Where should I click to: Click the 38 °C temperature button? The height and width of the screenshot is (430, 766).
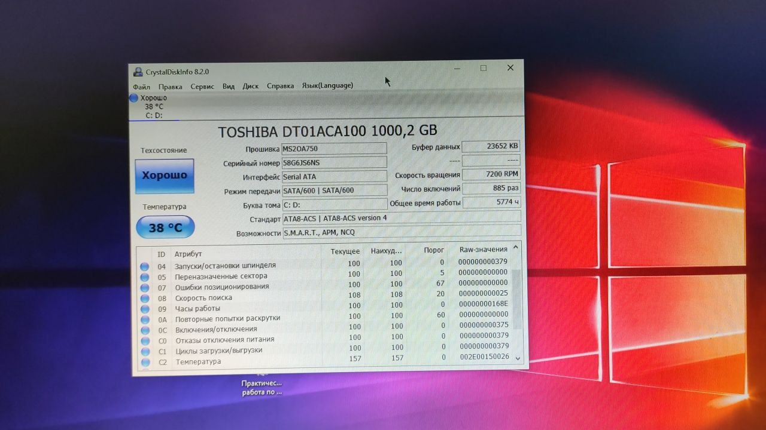(165, 228)
